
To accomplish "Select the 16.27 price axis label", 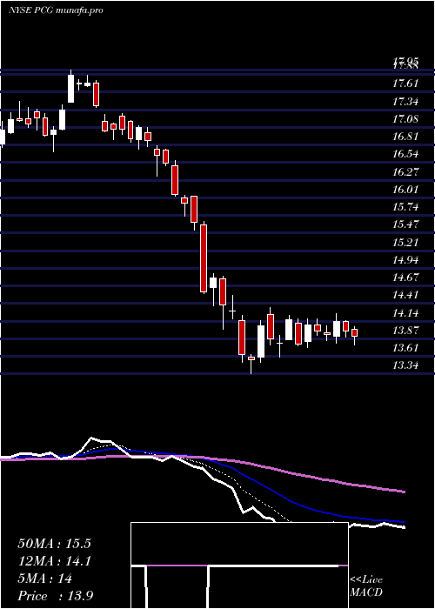I will 405,171.
